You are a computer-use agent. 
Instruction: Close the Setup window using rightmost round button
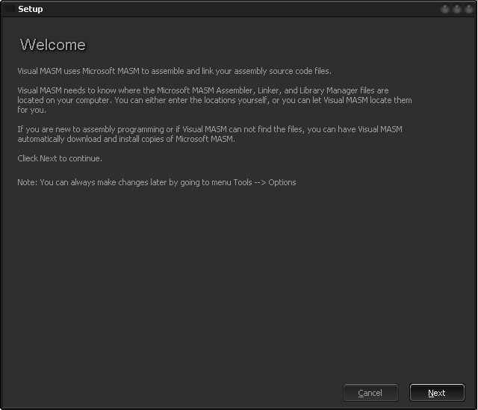[469, 8]
